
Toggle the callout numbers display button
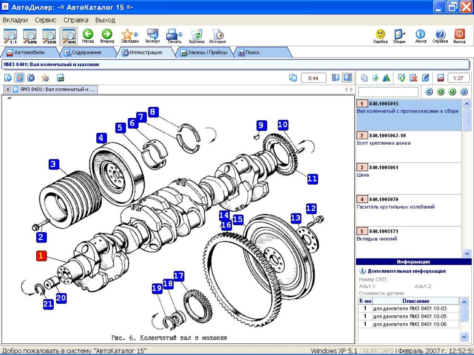point(19,78)
